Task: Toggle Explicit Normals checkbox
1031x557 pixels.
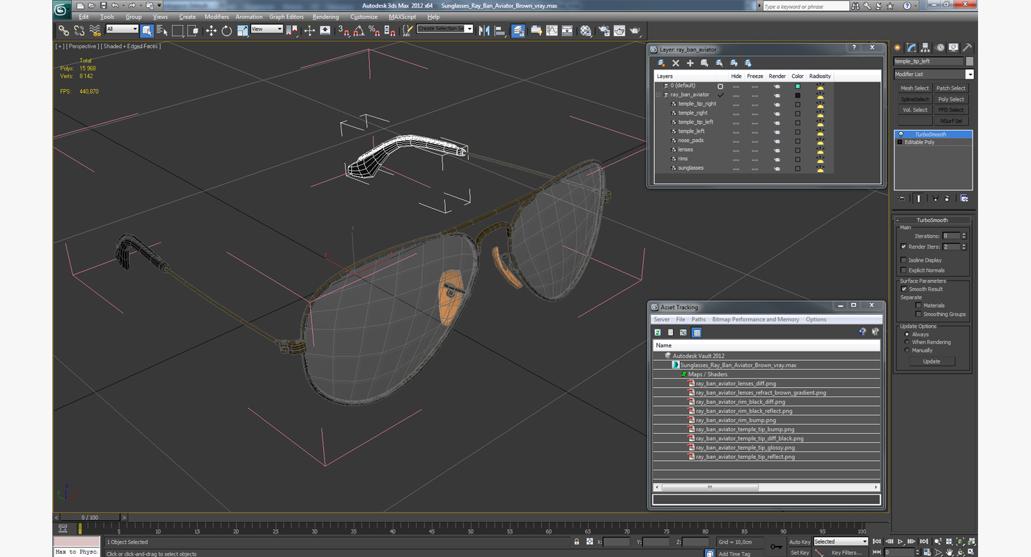Action: [x=904, y=270]
